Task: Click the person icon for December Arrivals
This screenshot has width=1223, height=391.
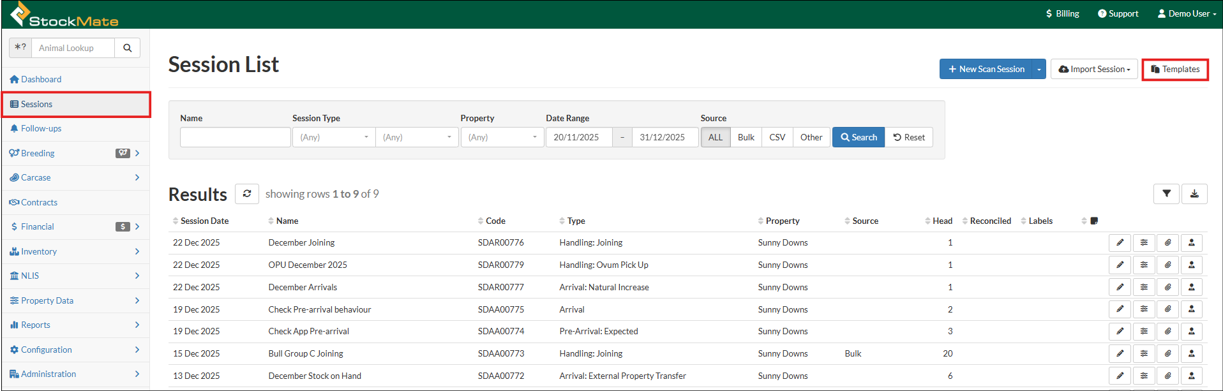Action: click(1191, 287)
